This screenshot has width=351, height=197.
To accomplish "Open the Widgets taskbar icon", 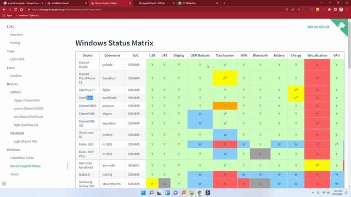I will [167, 193].
